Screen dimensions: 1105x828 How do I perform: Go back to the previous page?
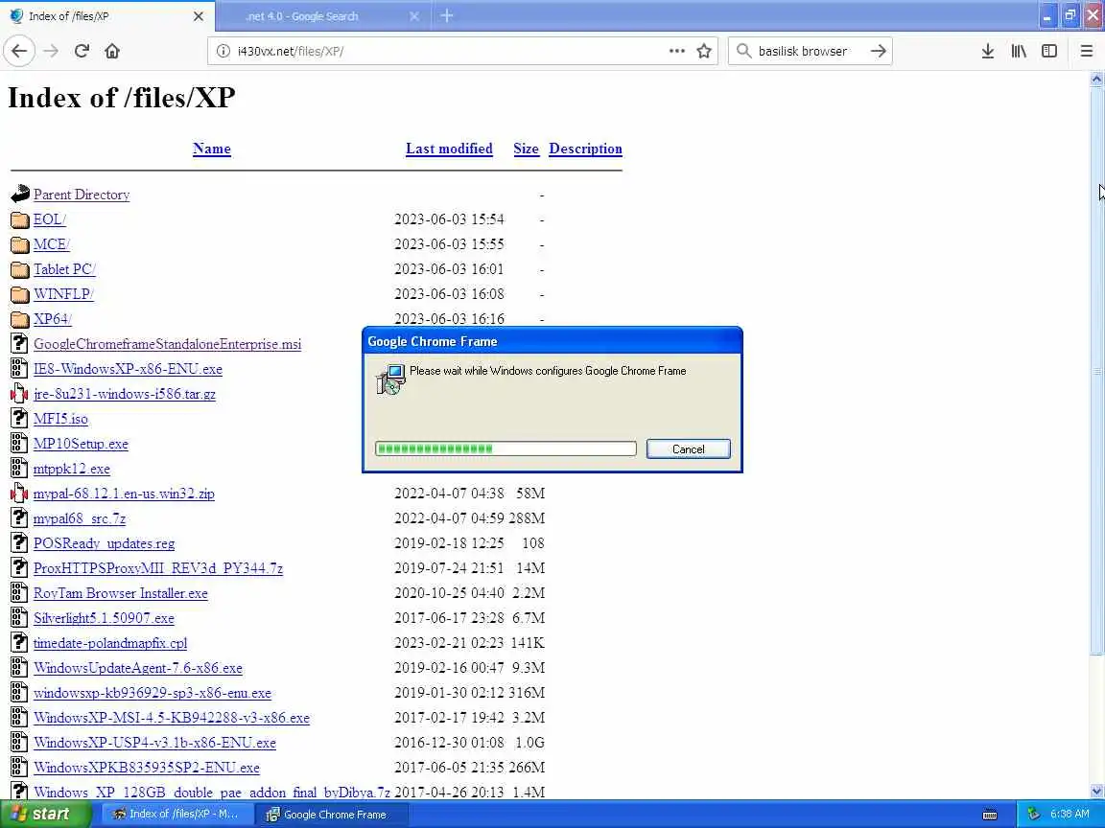point(19,51)
